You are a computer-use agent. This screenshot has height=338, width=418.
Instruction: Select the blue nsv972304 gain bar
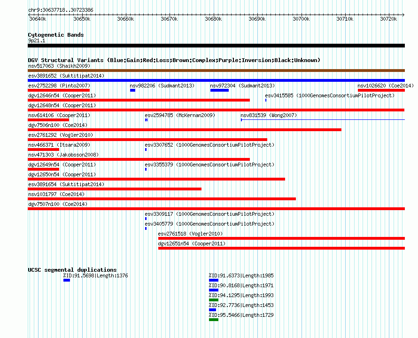[219, 90]
